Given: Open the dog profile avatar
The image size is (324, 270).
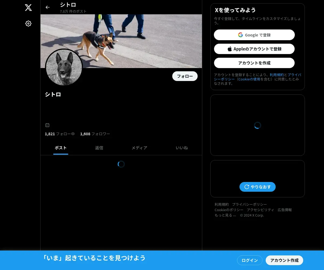Looking at the screenshot, I should [x=64, y=67].
